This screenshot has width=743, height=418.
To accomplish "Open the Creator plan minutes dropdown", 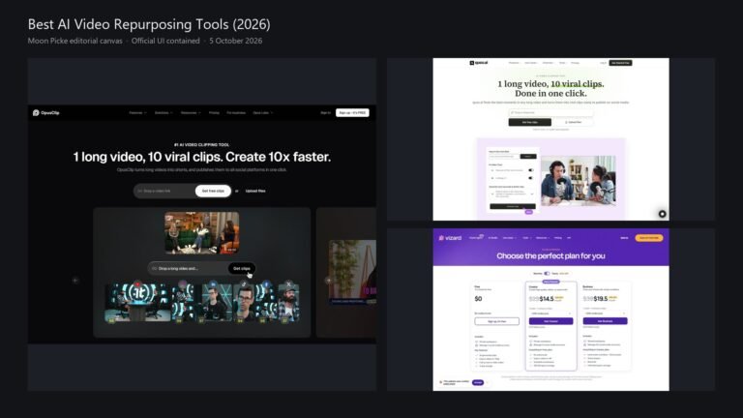I will click(x=550, y=313).
